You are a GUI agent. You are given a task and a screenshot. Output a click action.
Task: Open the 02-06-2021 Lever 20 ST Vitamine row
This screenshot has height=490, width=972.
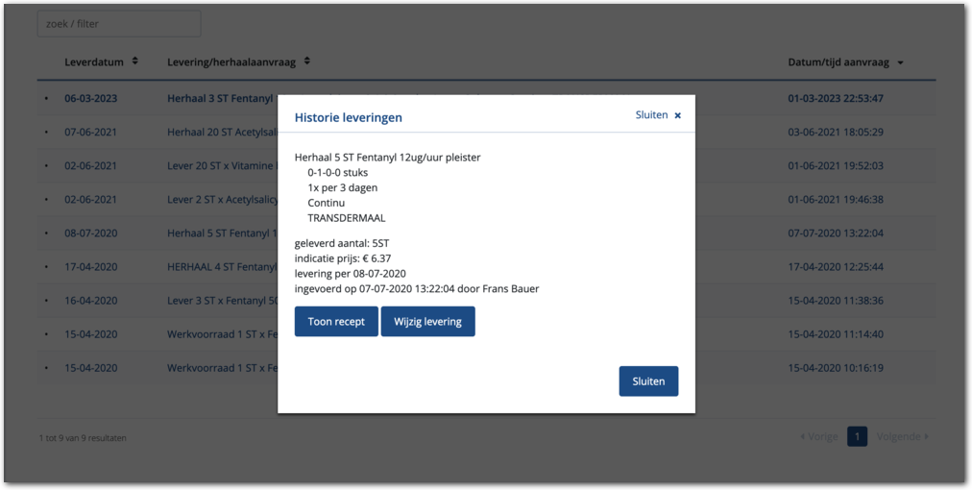click(220, 165)
